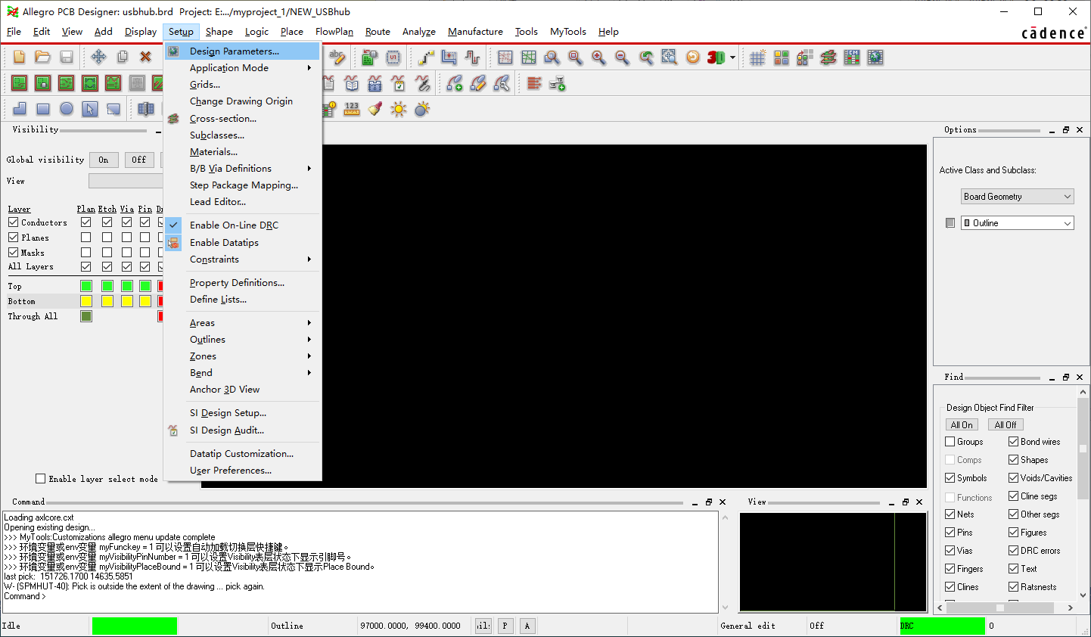Expand the B/B Via Definitions submenu
The height and width of the screenshot is (637, 1091).
pyautogui.click(x=243, y=169)
